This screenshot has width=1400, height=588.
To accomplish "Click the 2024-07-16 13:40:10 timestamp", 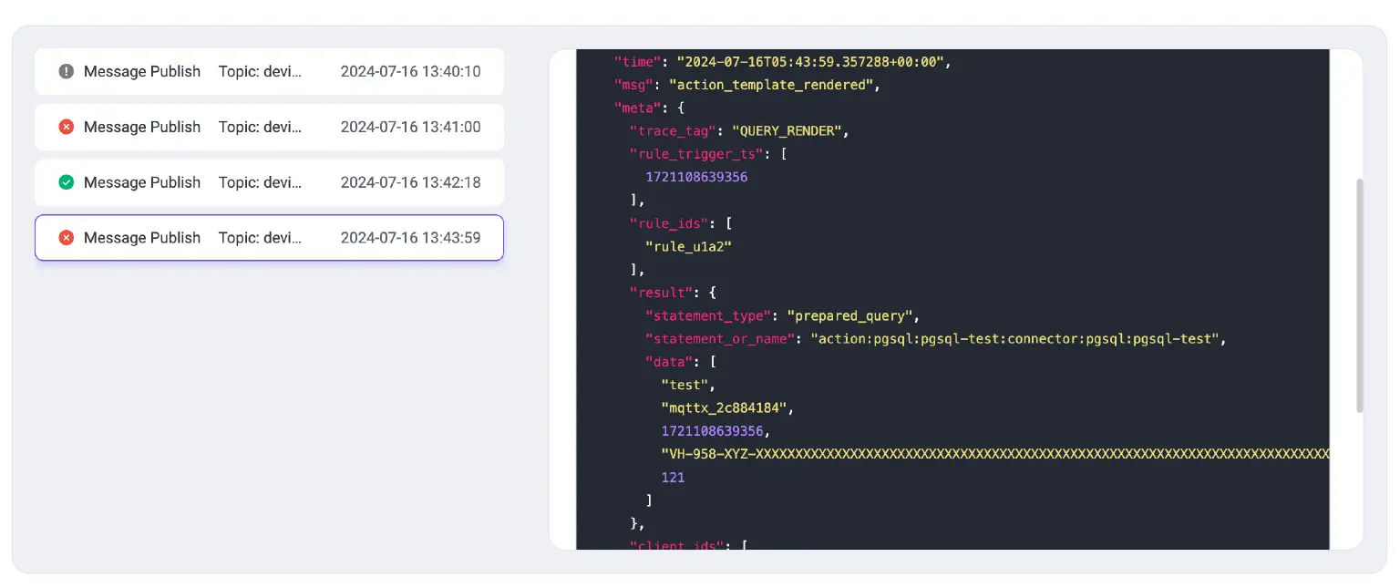I will click(410, 71).
